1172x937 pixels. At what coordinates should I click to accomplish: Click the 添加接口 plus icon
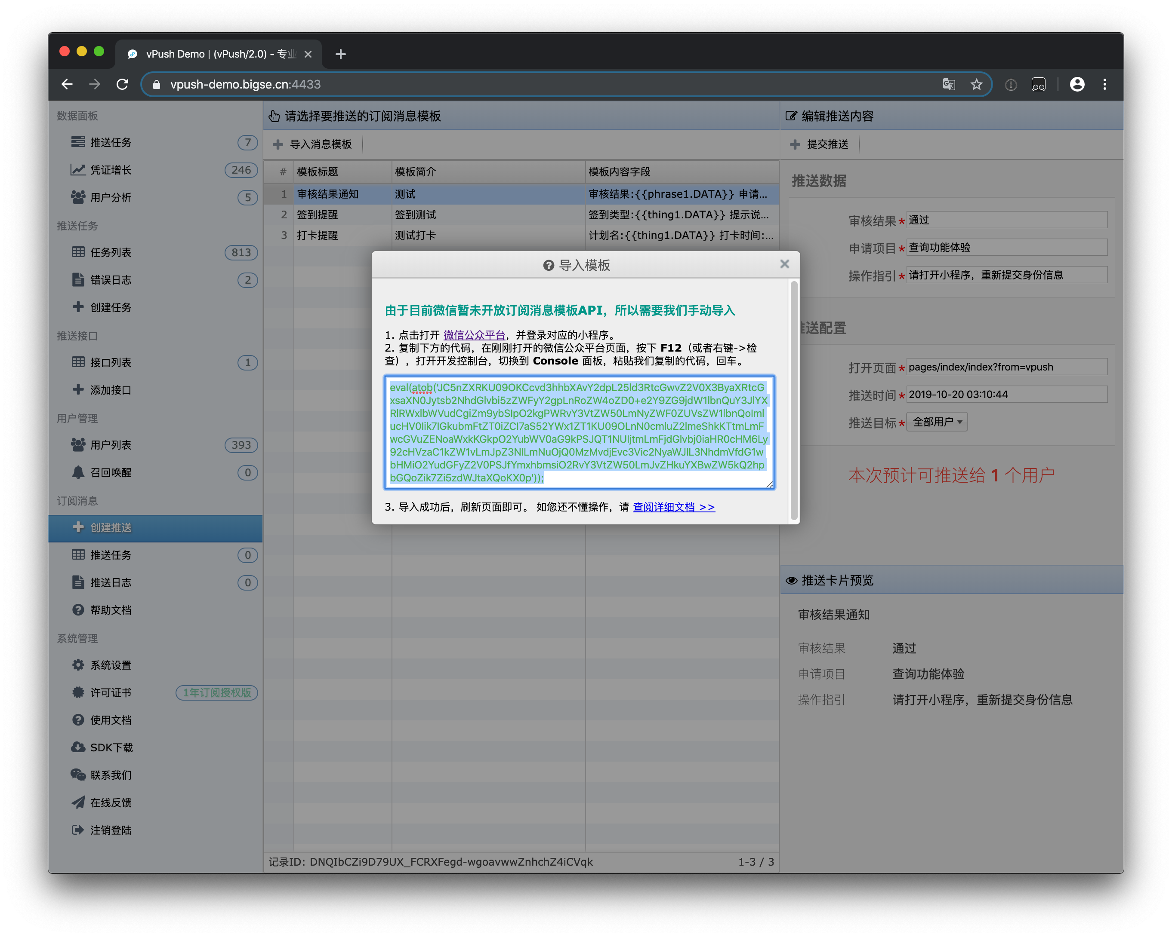[78, 389]
